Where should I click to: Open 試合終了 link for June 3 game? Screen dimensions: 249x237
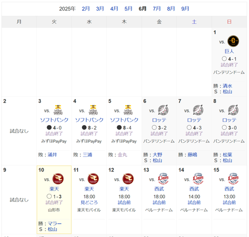[54, 134]
